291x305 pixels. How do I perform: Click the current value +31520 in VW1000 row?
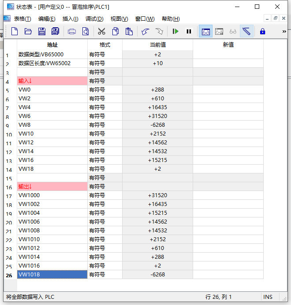[158, 195]
